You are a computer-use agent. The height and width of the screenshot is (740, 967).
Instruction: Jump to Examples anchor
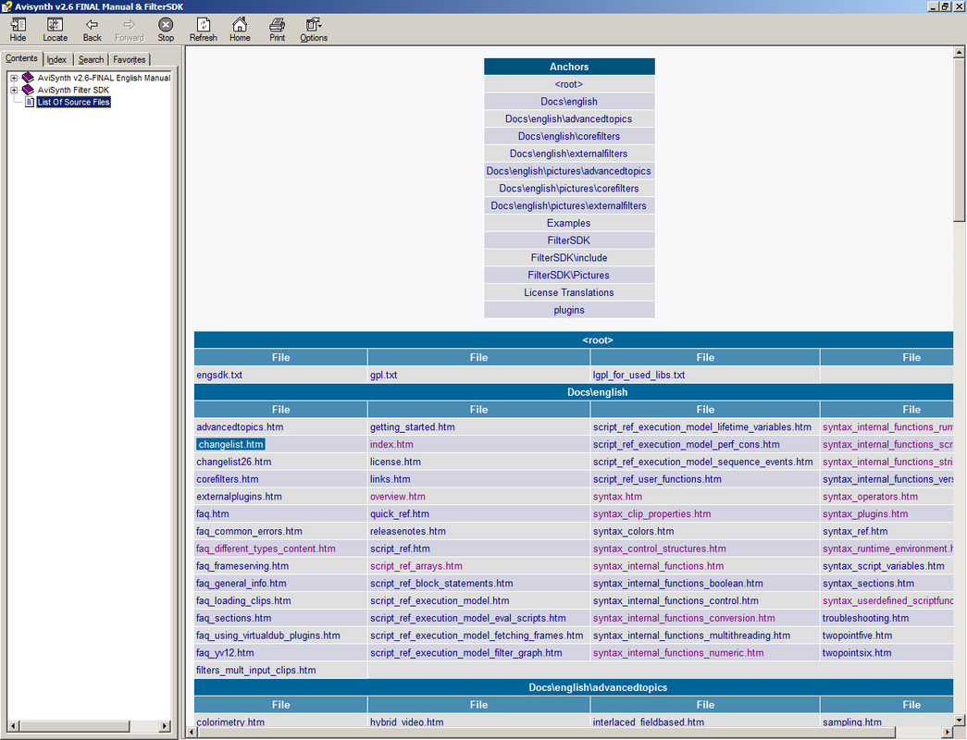568,223
